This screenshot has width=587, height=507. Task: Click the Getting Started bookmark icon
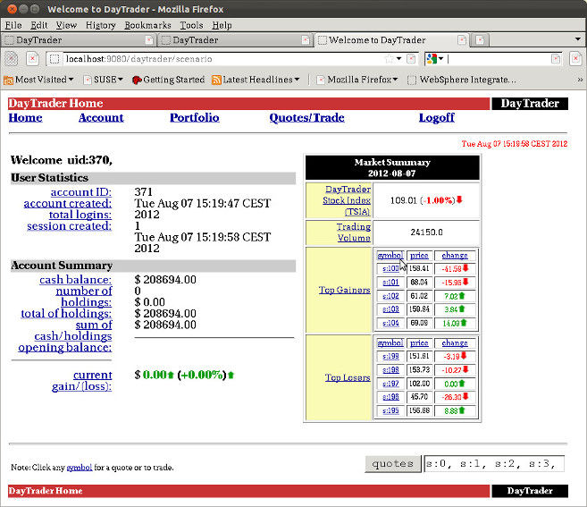[x=137, y=80]
